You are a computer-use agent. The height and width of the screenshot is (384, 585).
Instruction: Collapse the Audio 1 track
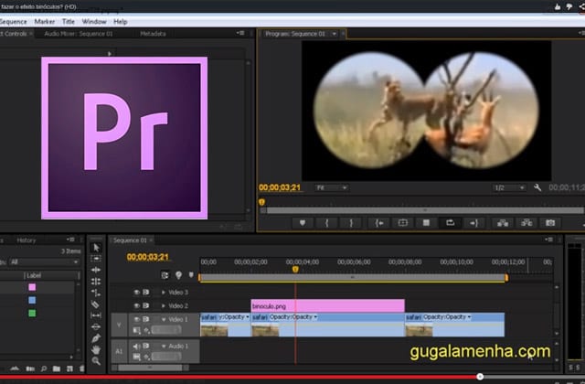164,347
